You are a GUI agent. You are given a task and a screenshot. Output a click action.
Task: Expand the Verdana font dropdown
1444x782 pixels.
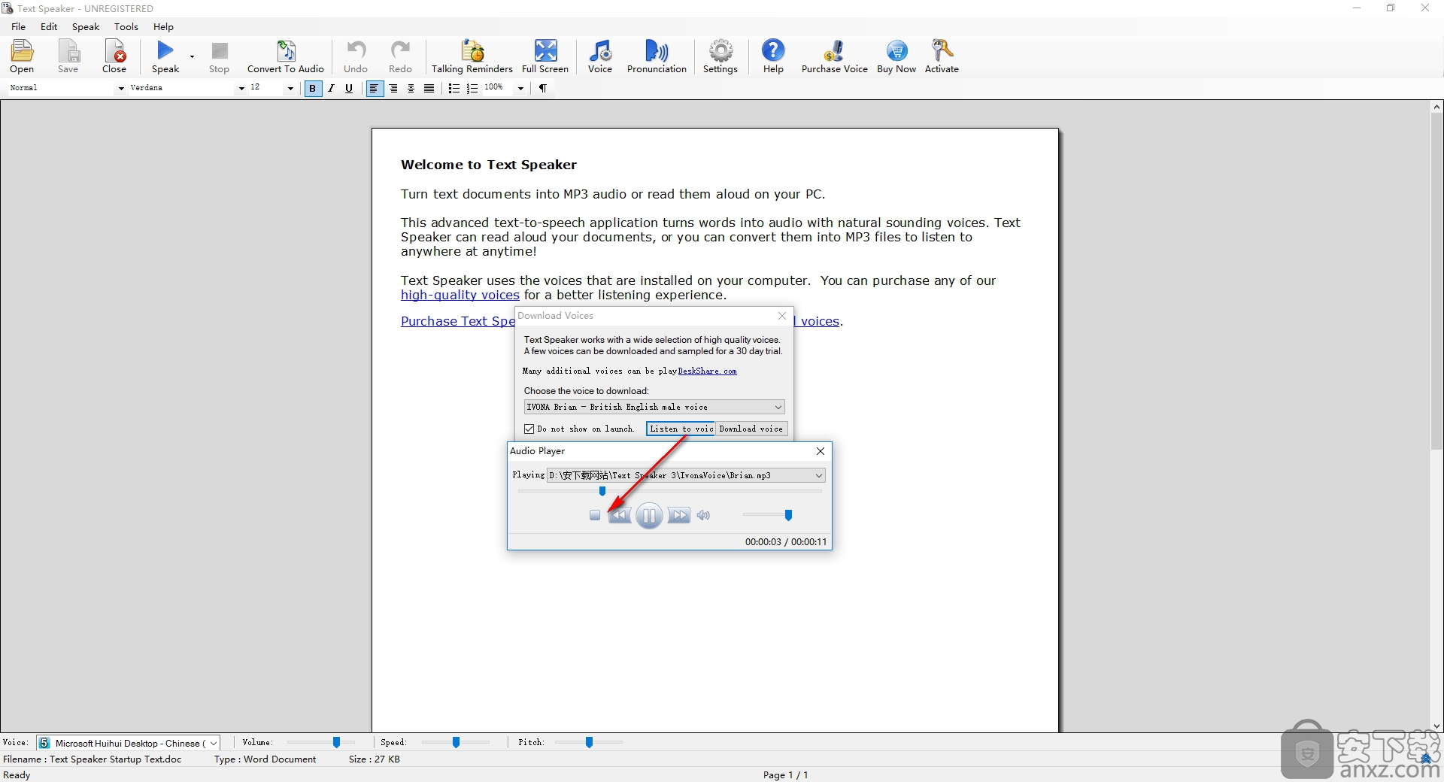241,89
